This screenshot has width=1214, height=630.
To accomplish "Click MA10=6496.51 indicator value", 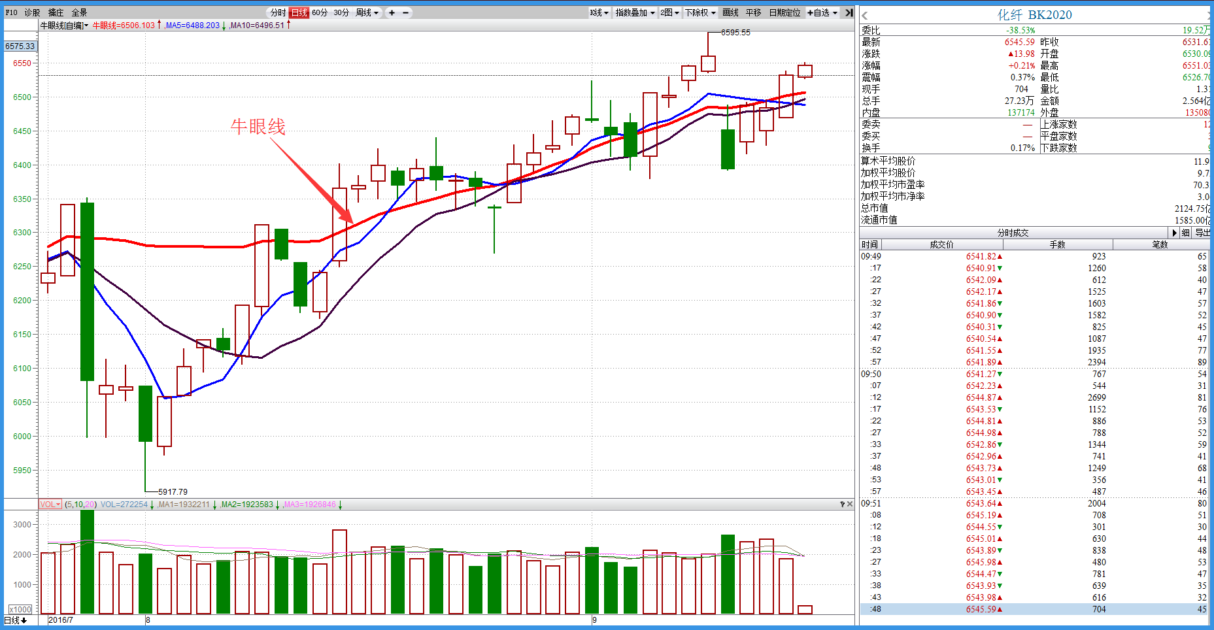I will (257, 25).
